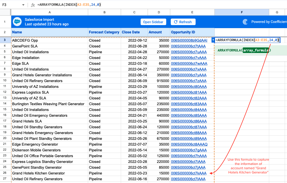
Task: Open opportunity link 0065i000006ct8AAAQ
Action: tap(189, 144)
